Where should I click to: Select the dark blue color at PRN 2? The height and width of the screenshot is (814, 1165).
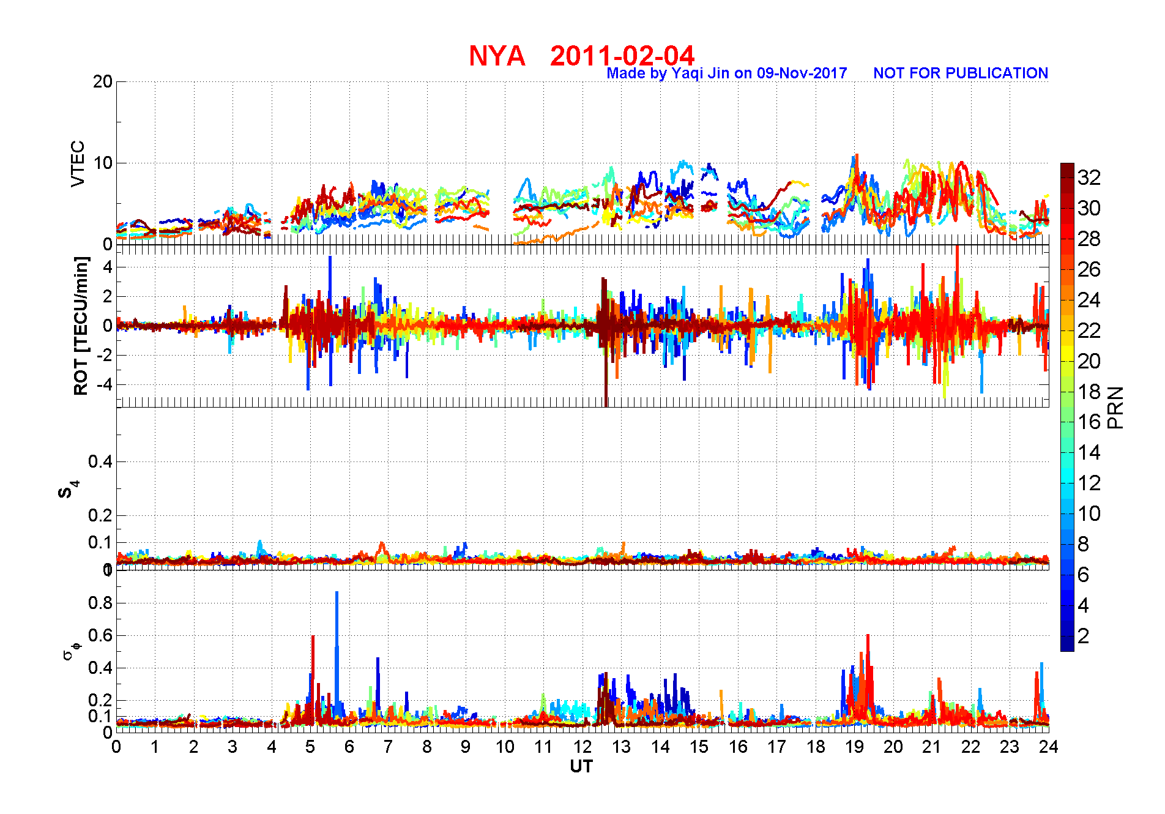coord(1067,636)
